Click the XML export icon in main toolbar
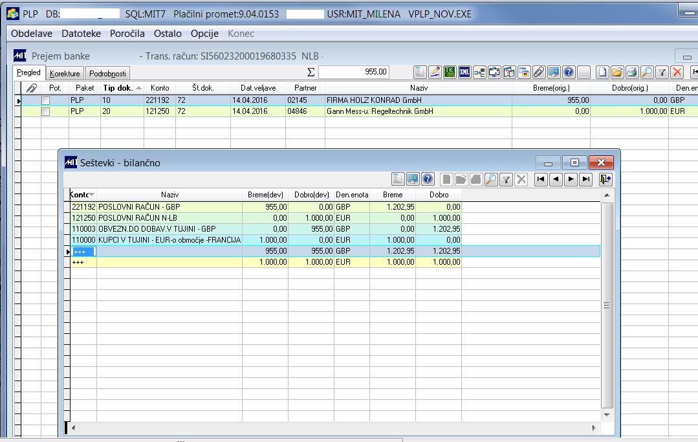Viewport: 698px width, 442px height. (x=464, y=72)
